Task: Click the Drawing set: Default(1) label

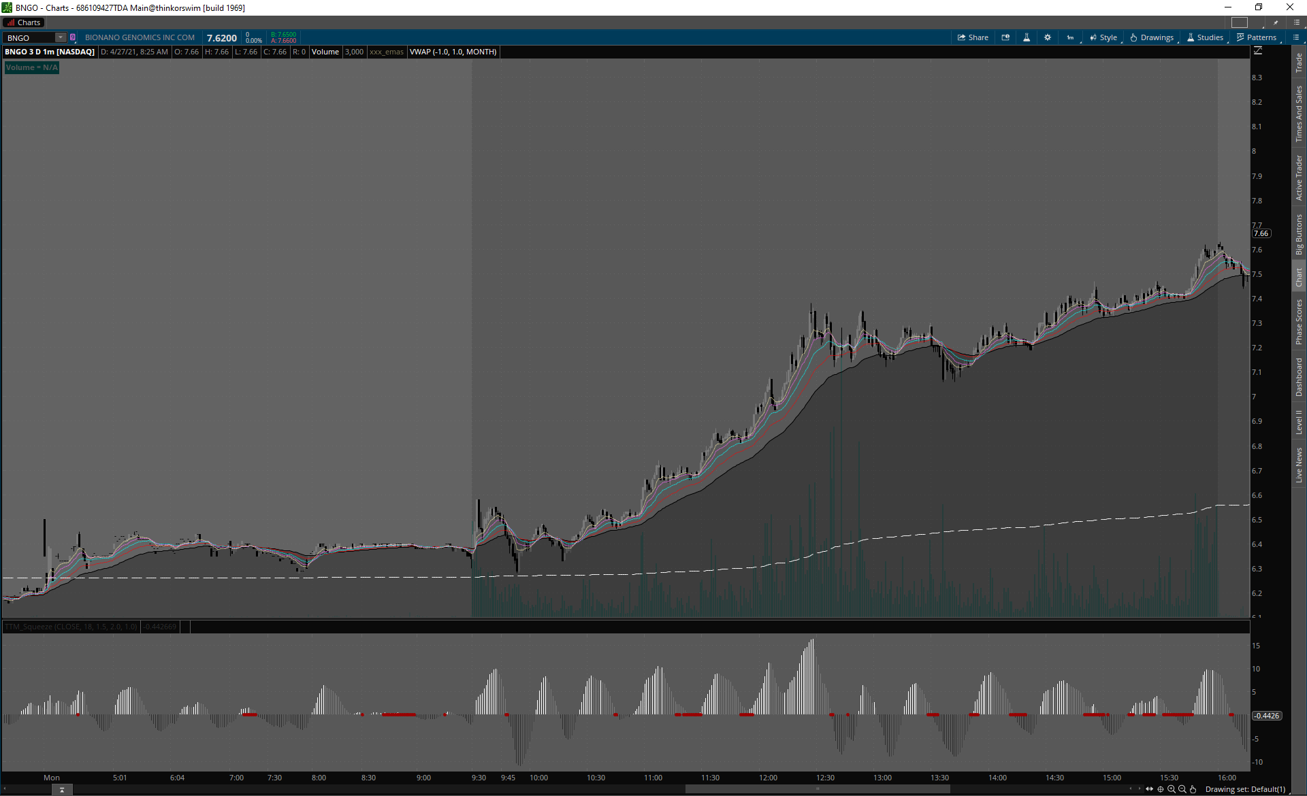Action: point(1245,789)
